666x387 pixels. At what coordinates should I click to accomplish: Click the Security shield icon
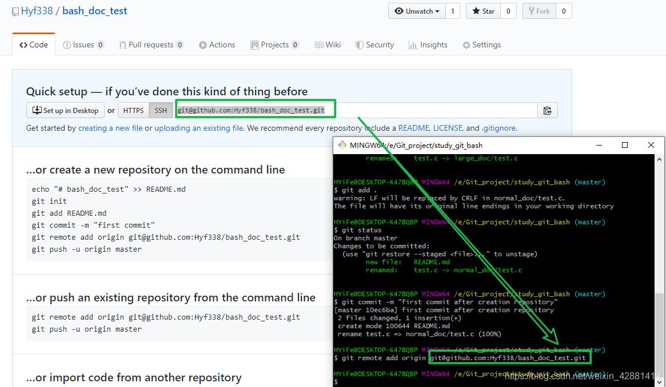360,45
